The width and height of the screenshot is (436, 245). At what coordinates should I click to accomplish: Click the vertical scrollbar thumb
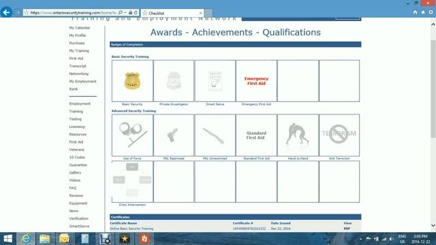tap(433, 89)
